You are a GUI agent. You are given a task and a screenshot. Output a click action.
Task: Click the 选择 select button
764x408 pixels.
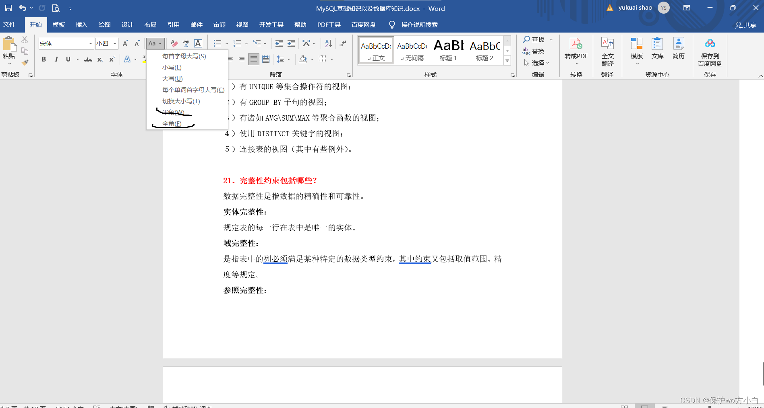(x=536, y=63)
